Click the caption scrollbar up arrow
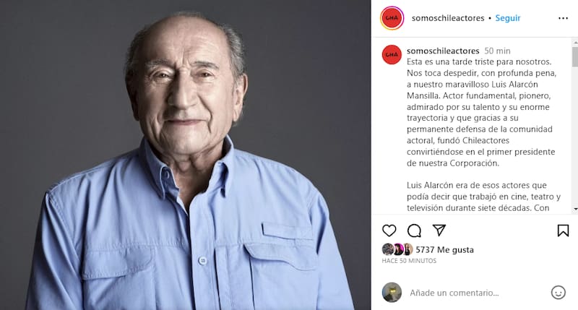Image resolution: width=578 pixels, height=310 pixels. click(575, 43)
